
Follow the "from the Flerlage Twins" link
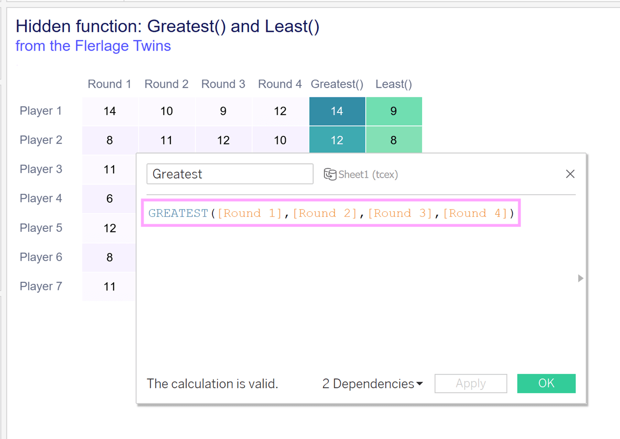click(93, 46)
